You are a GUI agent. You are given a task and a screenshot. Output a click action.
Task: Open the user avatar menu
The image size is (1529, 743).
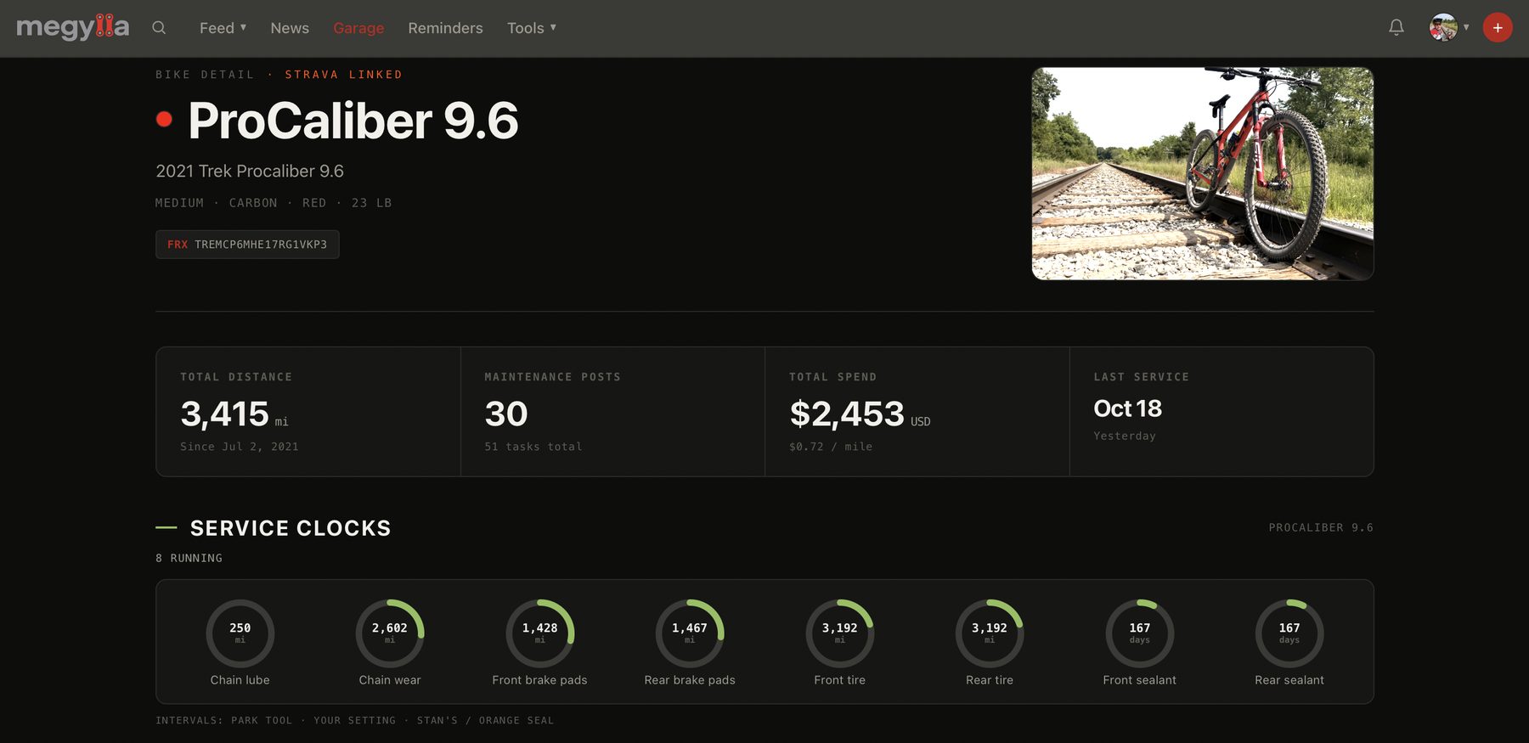1449,28
